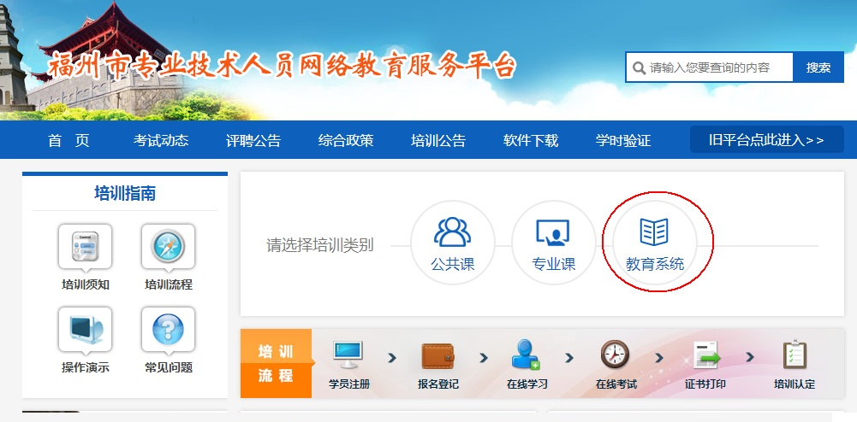Click the 在线考试 clock icon
Image resolution: width=857 pixels, height=422 pixels.
point(615,355)
